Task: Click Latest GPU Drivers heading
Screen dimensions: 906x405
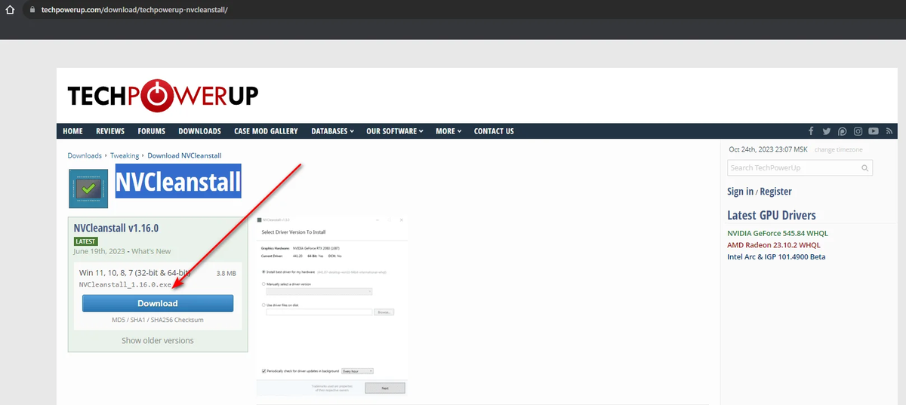Action: point(772,215)
